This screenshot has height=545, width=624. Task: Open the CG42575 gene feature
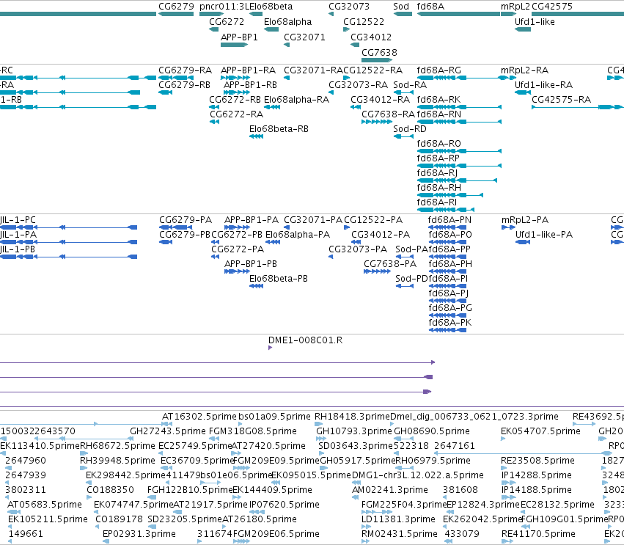tap(578, 14)
